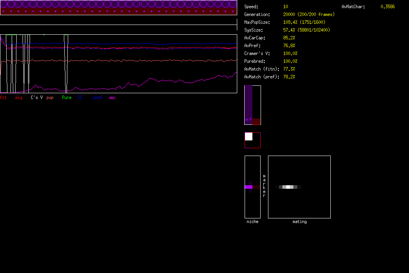Click the red 'mig' legend label
This screenshot has width=409, height=273.
pyautogui.click(x=19, y=97)
